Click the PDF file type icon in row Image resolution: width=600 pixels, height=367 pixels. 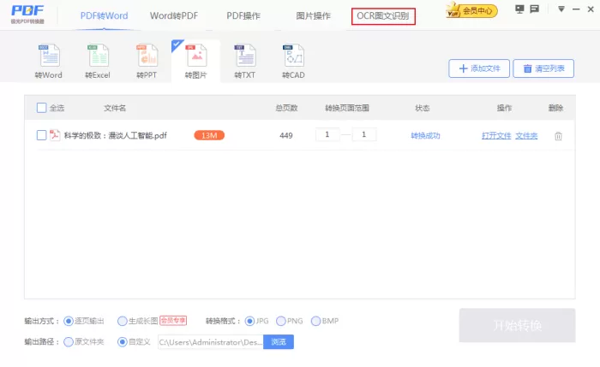[x=55, y=135]
